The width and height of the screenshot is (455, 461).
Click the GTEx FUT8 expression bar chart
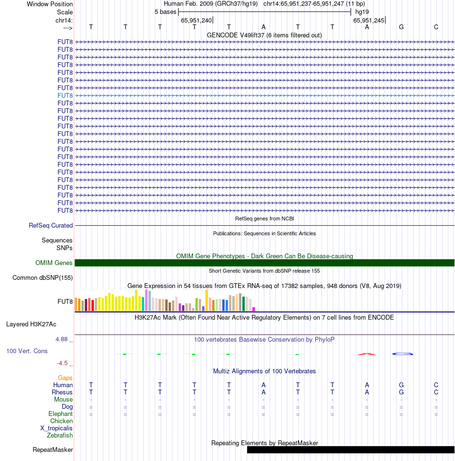(165, 300)
